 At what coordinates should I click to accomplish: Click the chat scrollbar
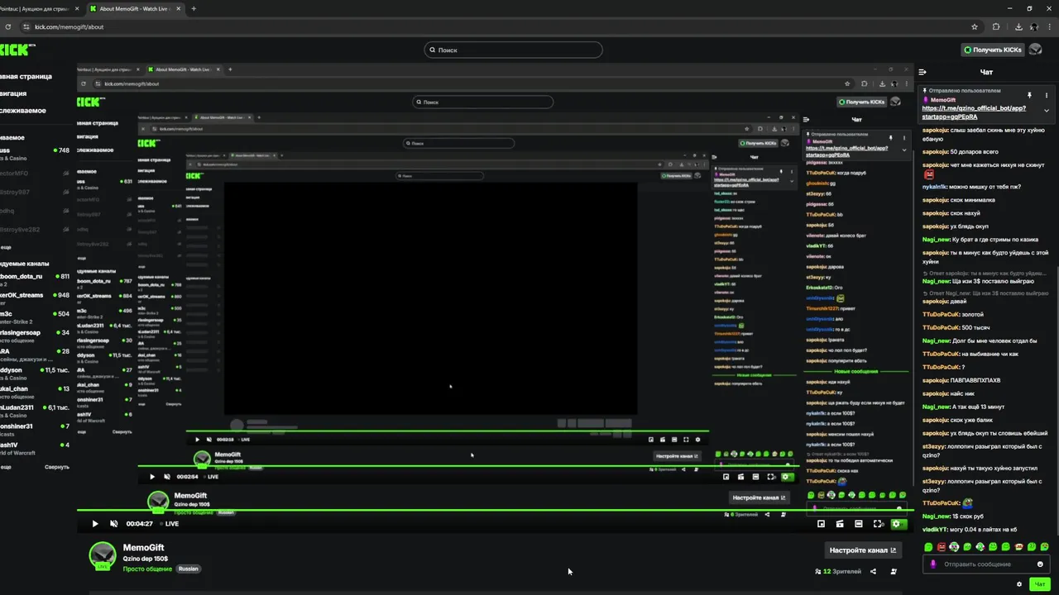coord(1056,402)
